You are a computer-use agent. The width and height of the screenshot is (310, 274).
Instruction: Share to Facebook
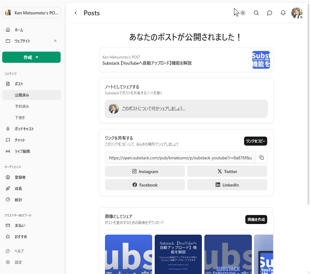click(145, 185)
